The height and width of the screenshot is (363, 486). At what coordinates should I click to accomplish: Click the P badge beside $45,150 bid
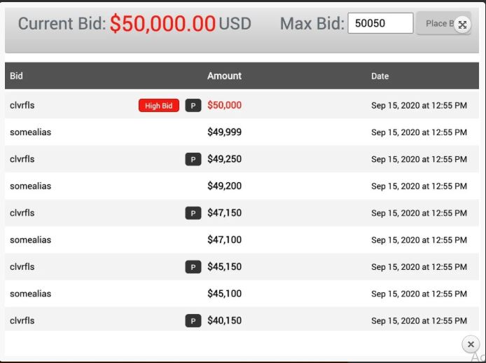click(x=193, y=267)
